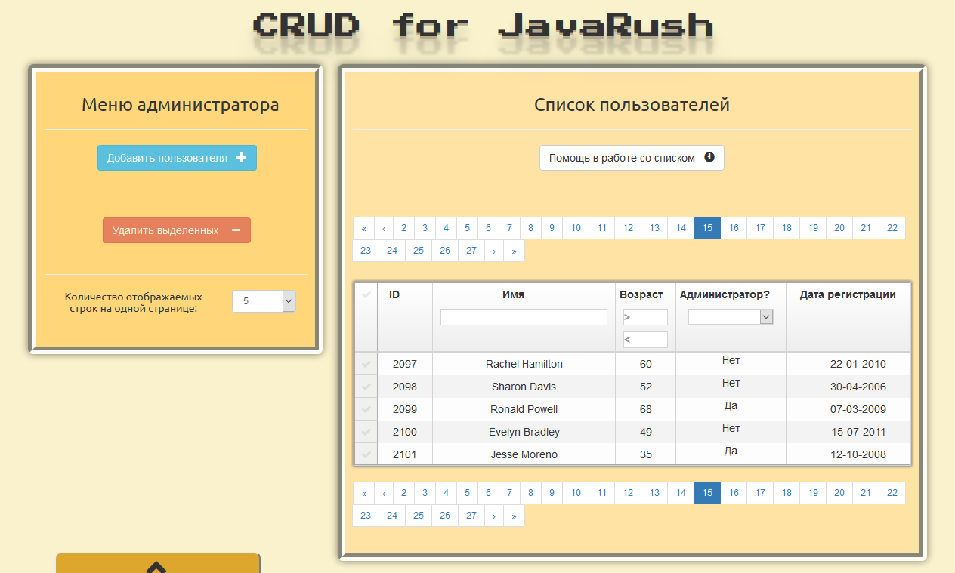Sort by Дата регистрации column header
The height and width of the screenshot is (573, 955).
pos(848,294)
